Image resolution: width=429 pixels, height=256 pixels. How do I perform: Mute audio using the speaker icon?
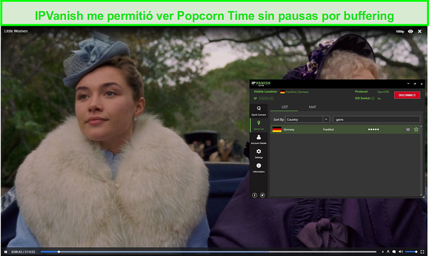(x=401, y=251)
